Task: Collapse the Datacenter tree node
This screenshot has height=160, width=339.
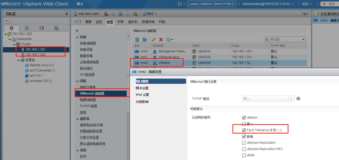Action: click(x=10, y=39)
